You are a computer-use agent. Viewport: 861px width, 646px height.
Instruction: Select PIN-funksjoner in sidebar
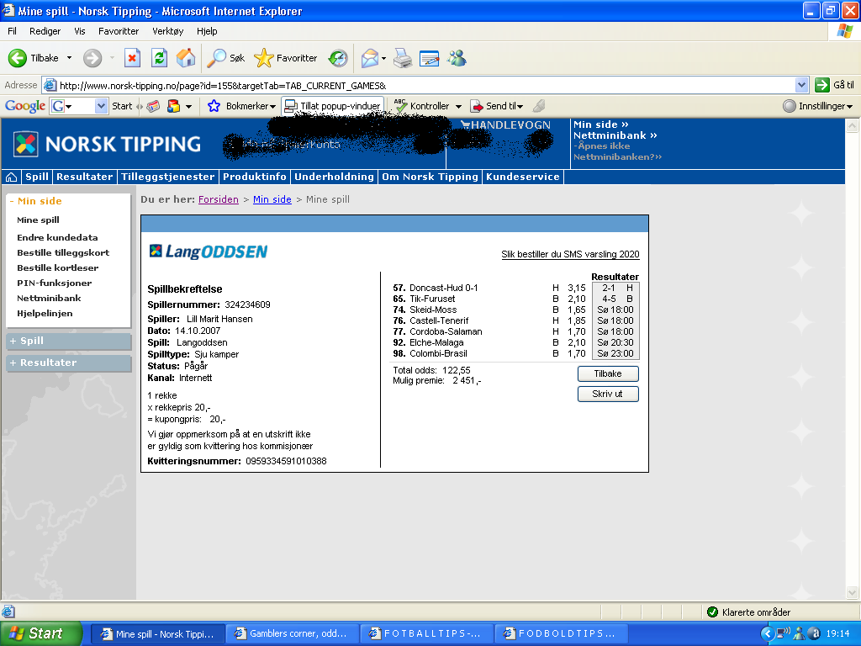click(55, 283)
